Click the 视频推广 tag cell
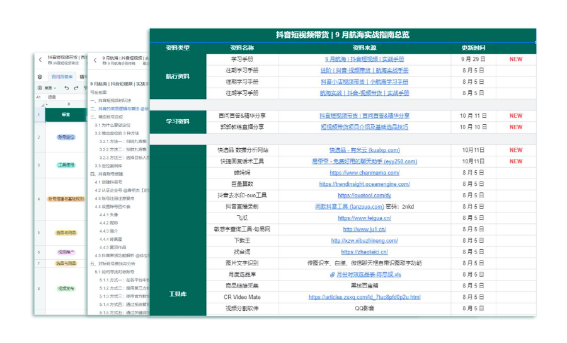This screenshot has width=567, height=343. point(66,252)
